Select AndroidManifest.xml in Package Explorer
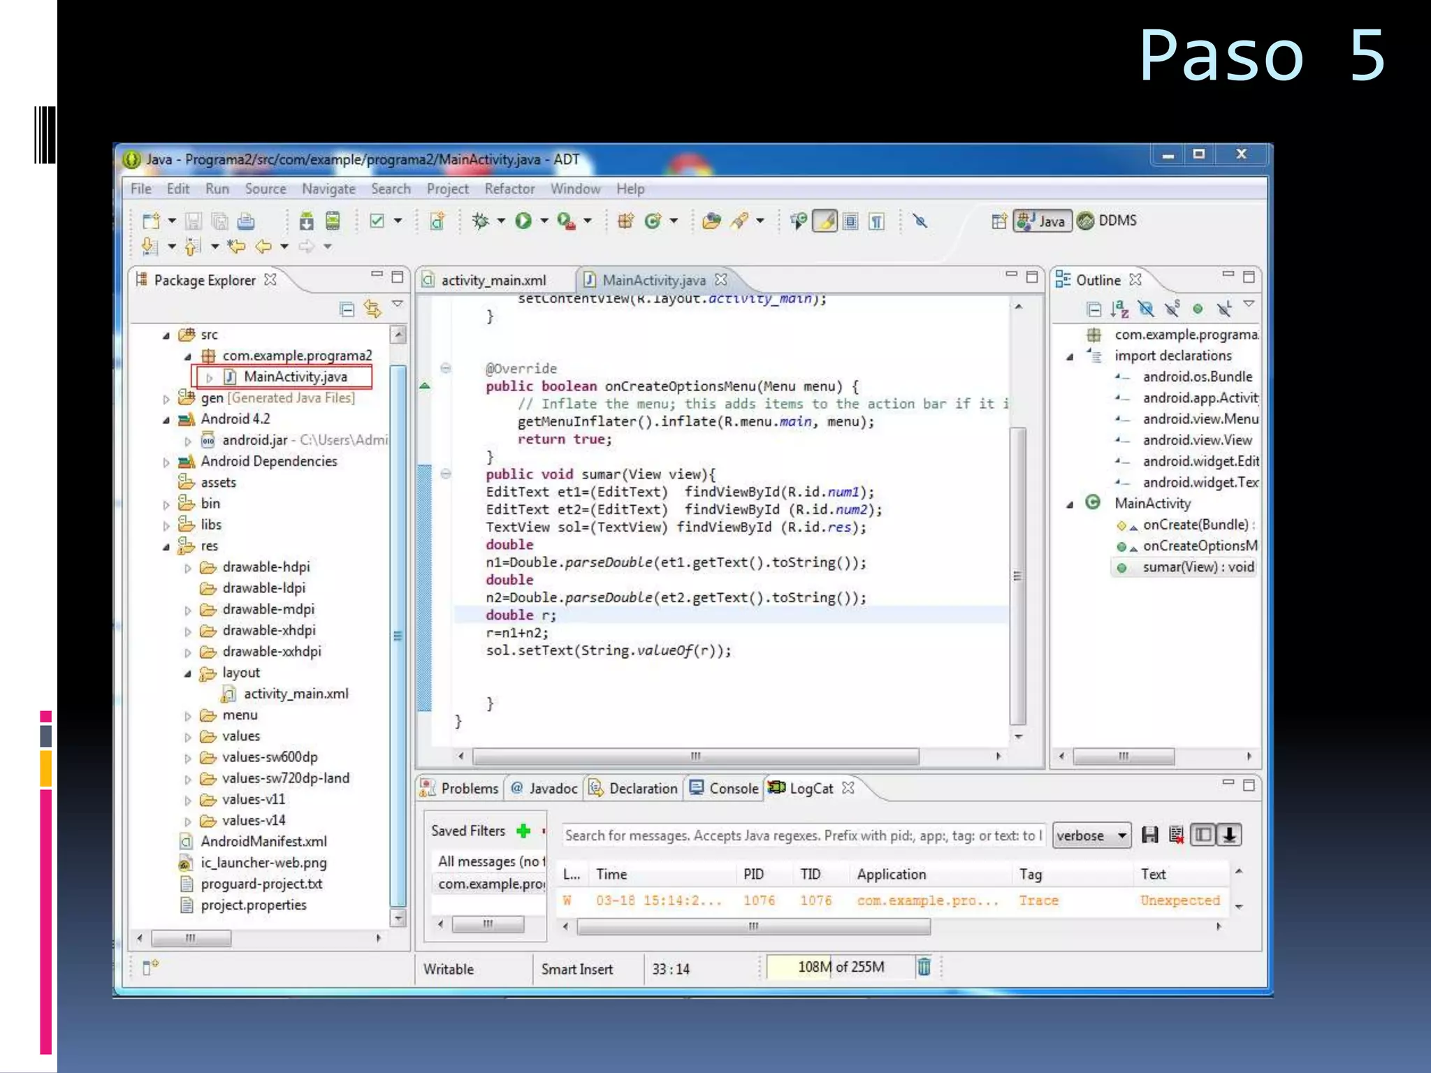This screenshot has width=1431, height=1073. (x=263, y=842)
